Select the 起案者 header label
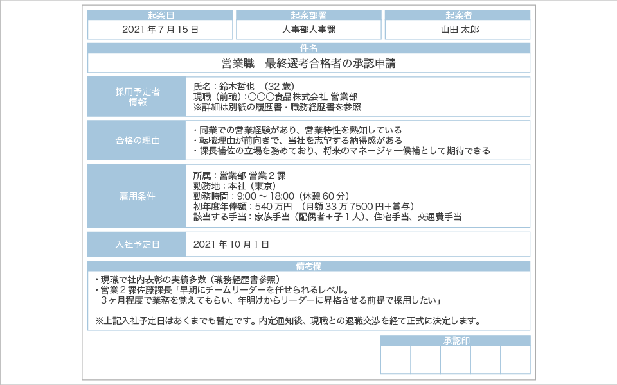 coord(459,15)
